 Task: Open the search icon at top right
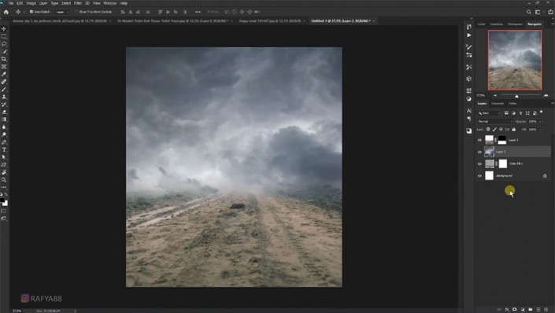pos(529,12)
